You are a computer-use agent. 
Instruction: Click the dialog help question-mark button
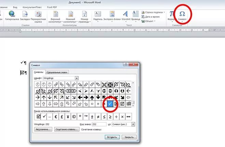(x=126, y=64)
